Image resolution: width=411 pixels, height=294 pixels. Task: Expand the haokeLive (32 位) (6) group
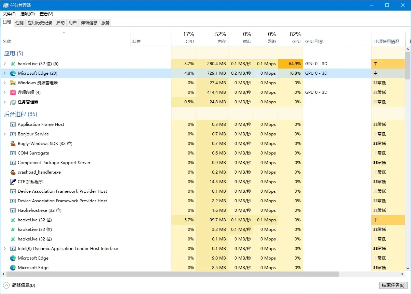pos(4,64)
